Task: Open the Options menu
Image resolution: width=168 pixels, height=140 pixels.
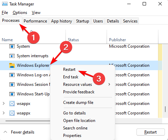Action: [x=20, y=13]
